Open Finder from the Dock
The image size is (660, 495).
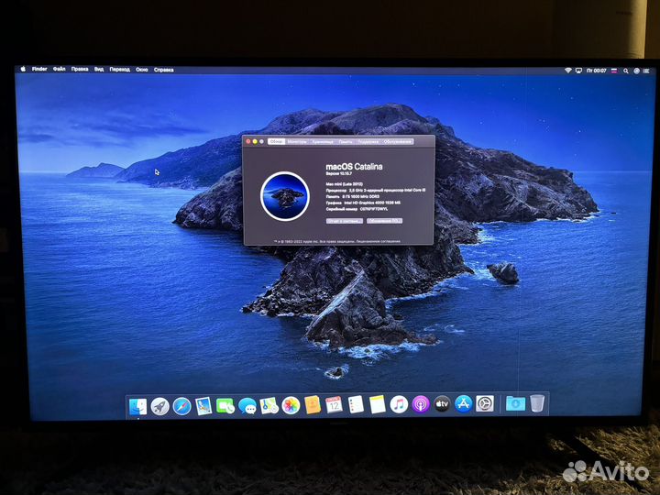tap(138, 406)
